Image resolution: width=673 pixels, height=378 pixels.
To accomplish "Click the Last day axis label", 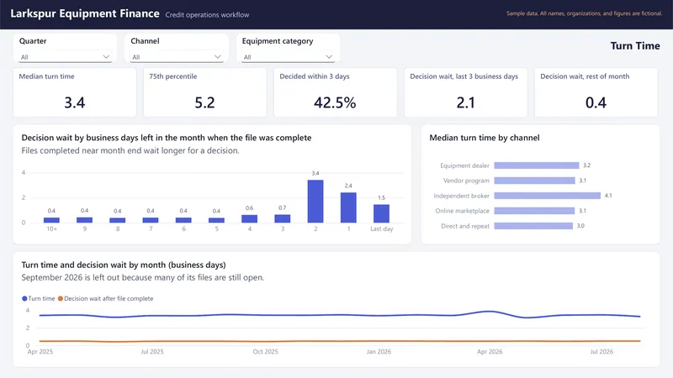I will click(382, 228).
